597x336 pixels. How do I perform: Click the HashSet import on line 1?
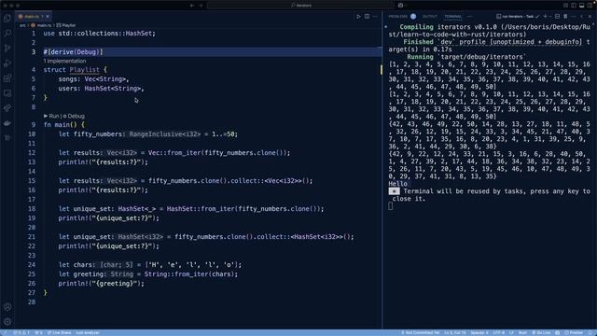click(x=140, y=34)
